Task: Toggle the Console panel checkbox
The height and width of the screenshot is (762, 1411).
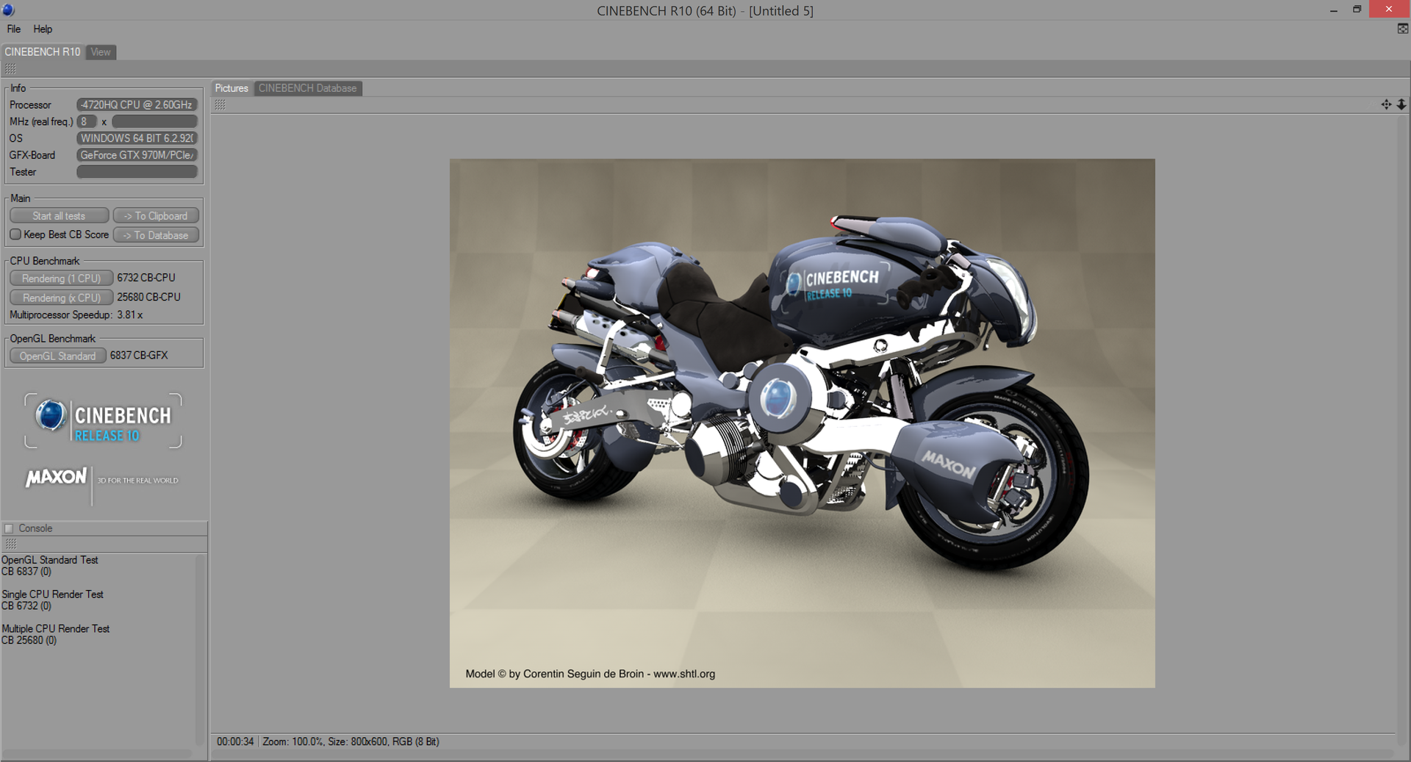Action: coord(10,528)
